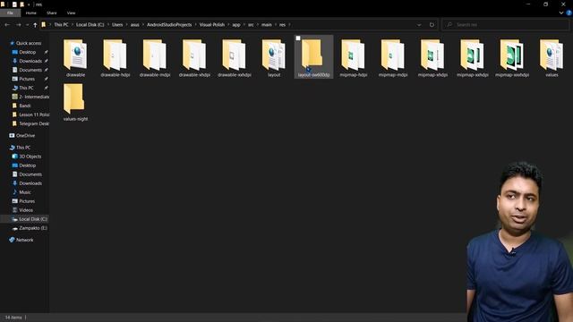This screenshot has height=322, width=573.
Task: Open the Bandi folder in sidebar
Action: tap(25, 106)
